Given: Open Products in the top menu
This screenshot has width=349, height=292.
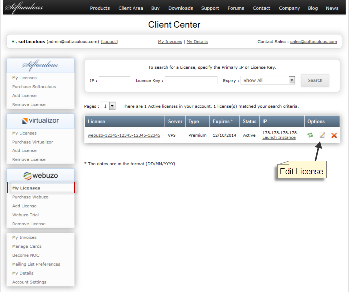Looking at the screenshot, I should coord(100,8).
